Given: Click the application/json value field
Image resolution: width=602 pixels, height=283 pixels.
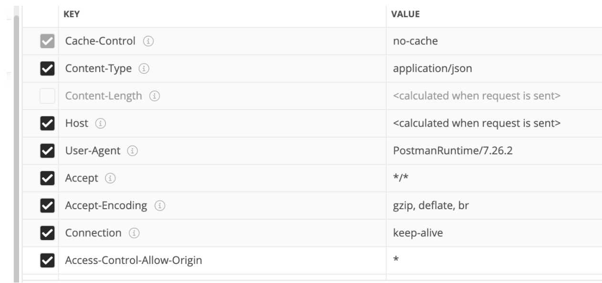Looking at the screenshot, I should [x=494, y=69].
